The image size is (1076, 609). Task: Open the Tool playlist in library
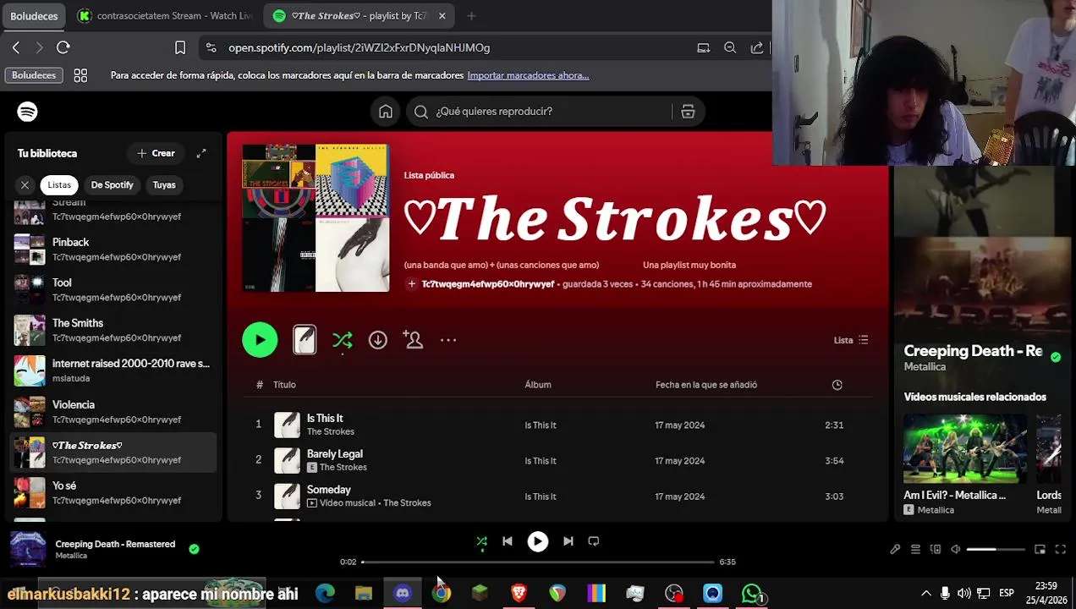(x=113, y=289)
